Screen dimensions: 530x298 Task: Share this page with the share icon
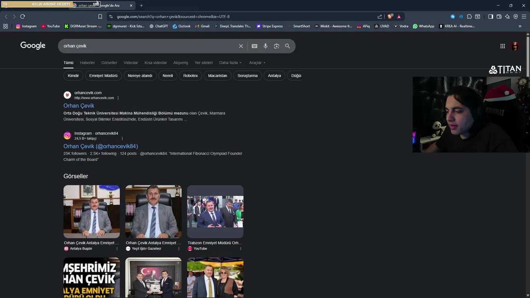[380, 17]
